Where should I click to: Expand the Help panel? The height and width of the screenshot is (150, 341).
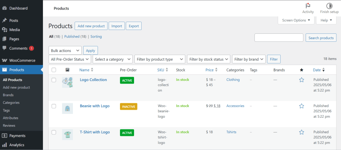point(327,20)
